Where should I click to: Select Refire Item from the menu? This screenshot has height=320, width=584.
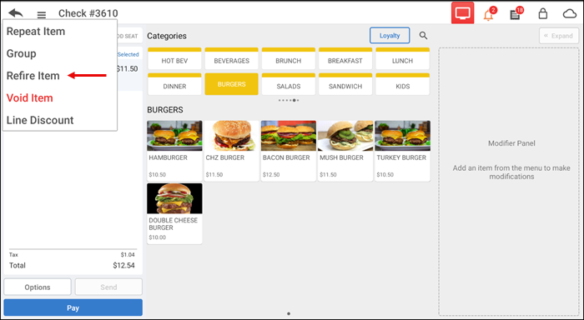coord(33,76)
